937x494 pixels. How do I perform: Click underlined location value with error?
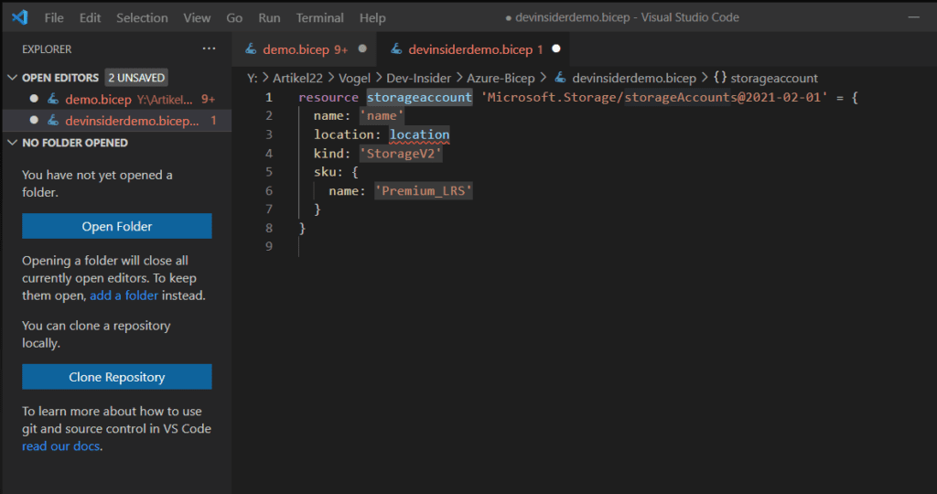[x=419, y=135]
